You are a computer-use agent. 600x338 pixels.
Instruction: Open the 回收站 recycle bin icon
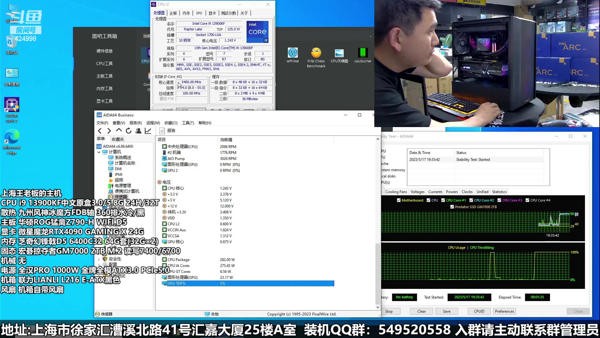tap(12, 45)
